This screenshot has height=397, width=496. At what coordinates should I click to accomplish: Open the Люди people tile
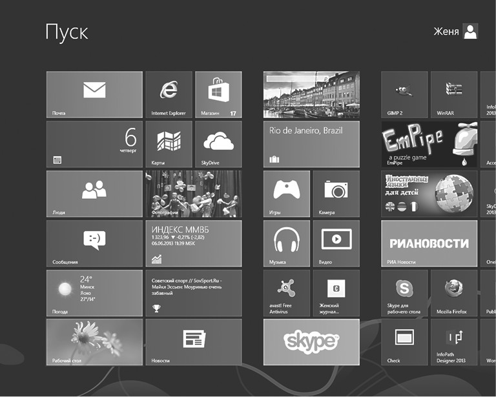94,194
